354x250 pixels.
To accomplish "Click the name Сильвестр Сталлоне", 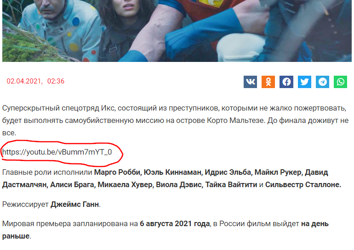I will coord(303,185).
